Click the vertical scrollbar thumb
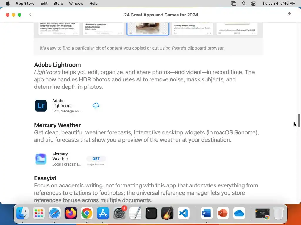Image resolution: width=301 pixels, height=225 pixels. (x=299, y=120)
